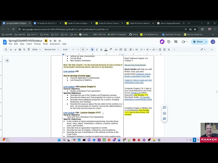Open Share options dropdown arrow
The width and height of the screenshot is (218, 163).
[206, 42]
